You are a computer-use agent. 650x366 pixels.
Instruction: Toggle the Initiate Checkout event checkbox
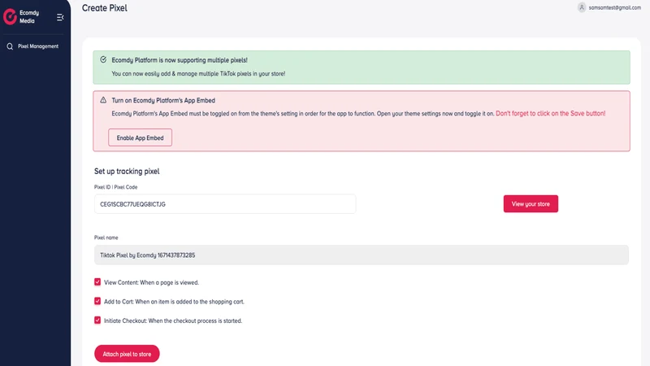(97, 320)
